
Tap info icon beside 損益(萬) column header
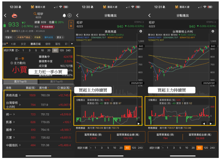[59, 88]
